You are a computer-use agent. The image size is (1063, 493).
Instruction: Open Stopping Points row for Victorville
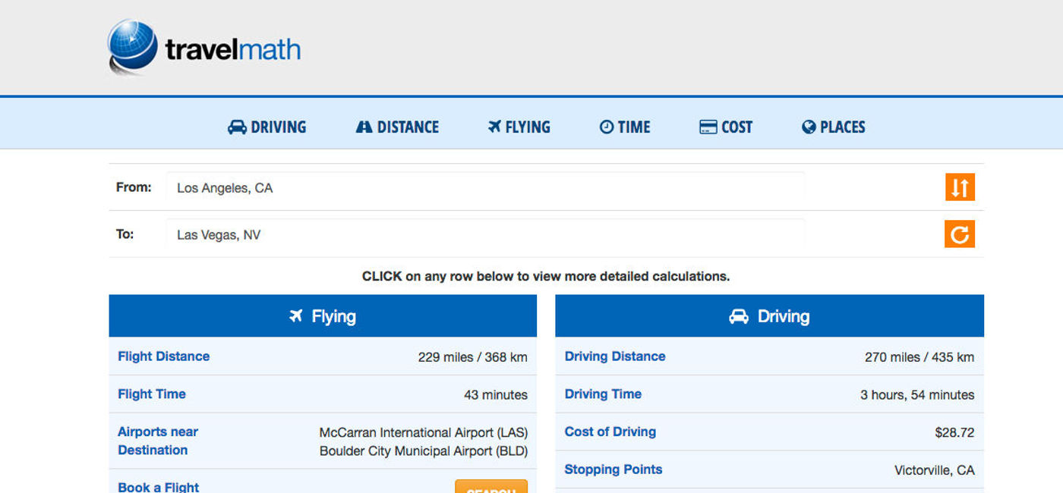click(x=770, y=469)
